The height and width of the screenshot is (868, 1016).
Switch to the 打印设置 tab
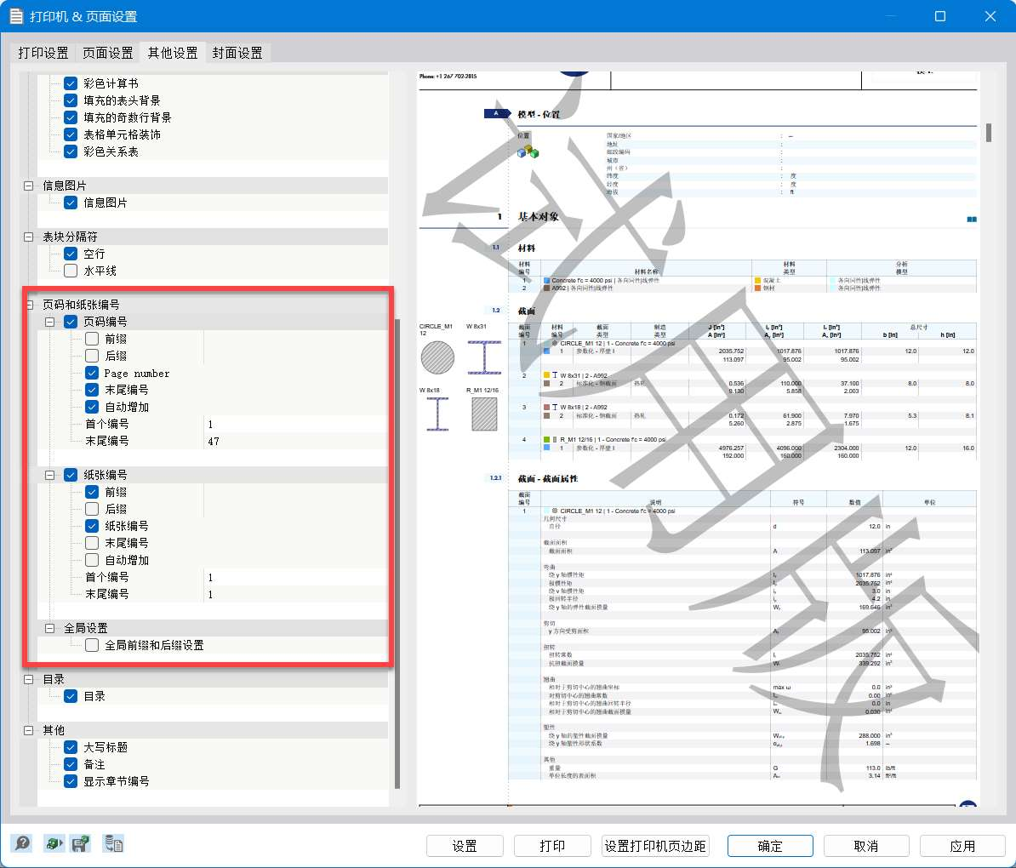point(43,53)
